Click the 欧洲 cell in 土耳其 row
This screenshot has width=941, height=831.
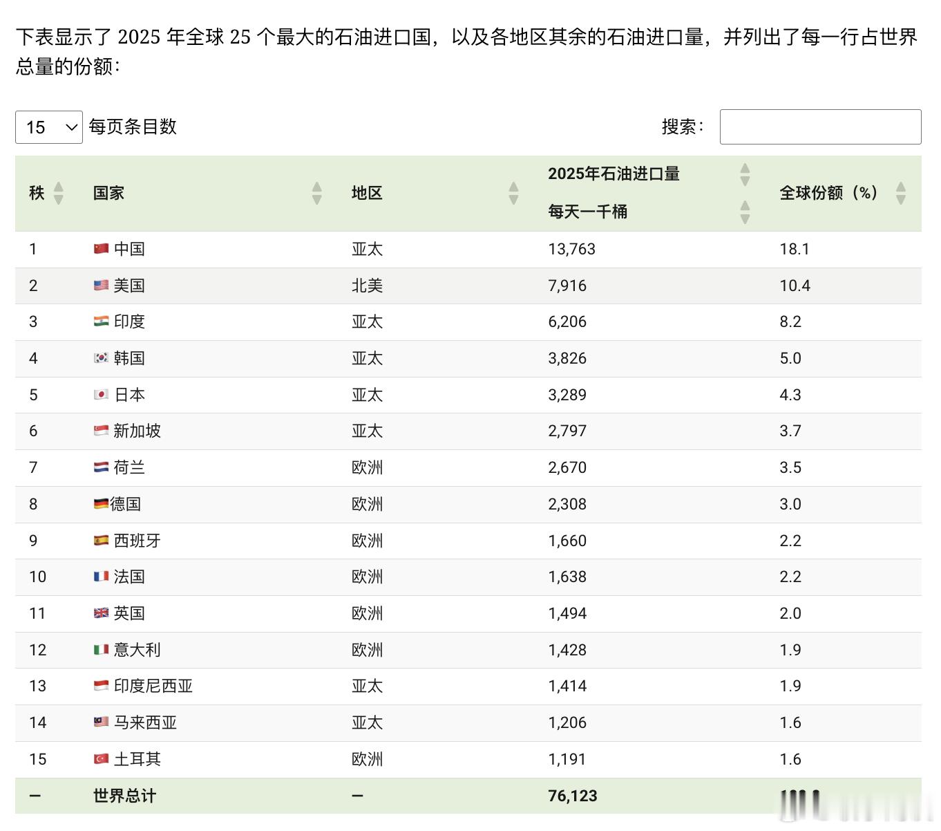point(367,759)
